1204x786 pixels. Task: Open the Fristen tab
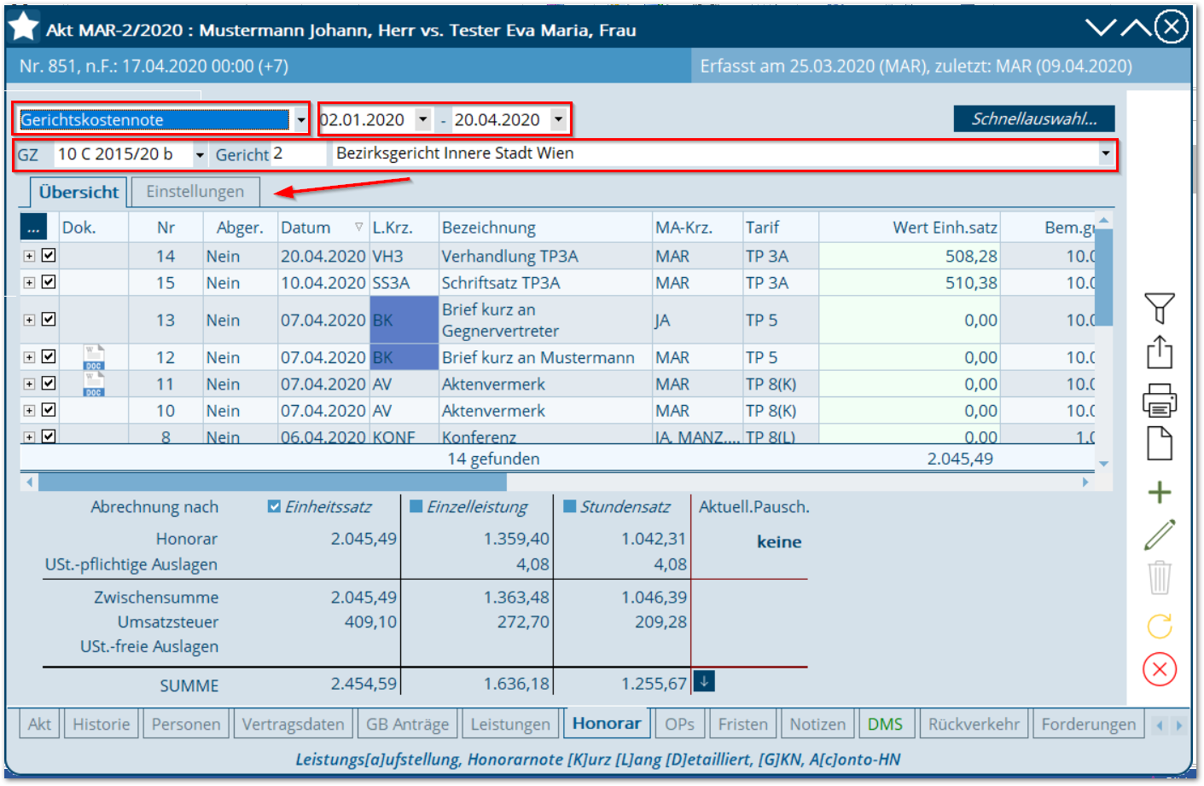pos(742,724)
